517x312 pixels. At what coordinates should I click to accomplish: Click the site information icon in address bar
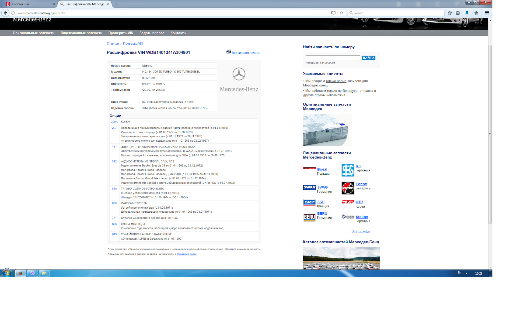pos(13,13)
